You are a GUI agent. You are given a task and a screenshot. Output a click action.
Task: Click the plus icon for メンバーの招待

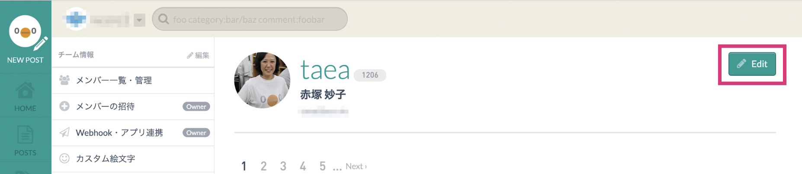(64, 106)
